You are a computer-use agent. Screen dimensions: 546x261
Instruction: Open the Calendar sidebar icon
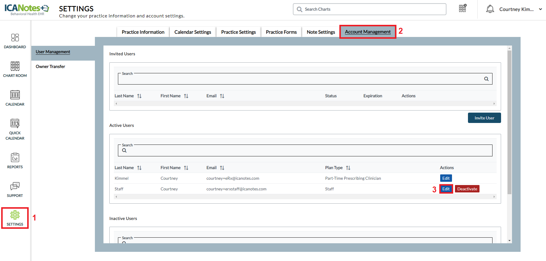(x=15, y=98)
